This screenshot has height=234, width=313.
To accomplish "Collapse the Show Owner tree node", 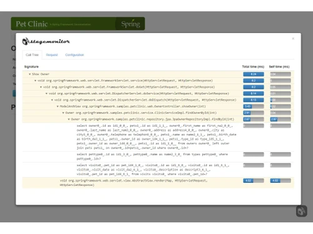I will [x=29, y=74].
